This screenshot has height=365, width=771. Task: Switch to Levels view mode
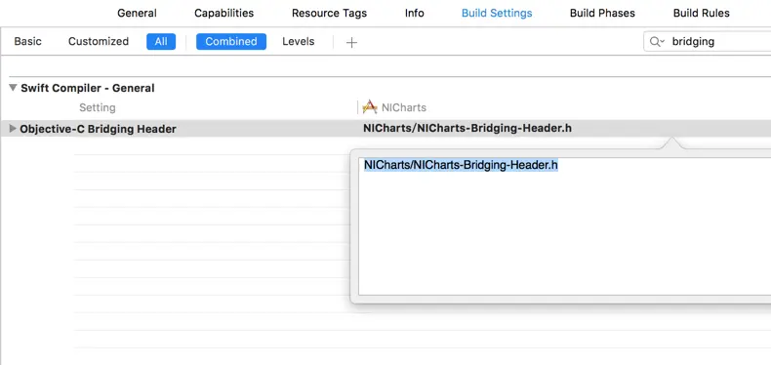click(x=298, y=41)
